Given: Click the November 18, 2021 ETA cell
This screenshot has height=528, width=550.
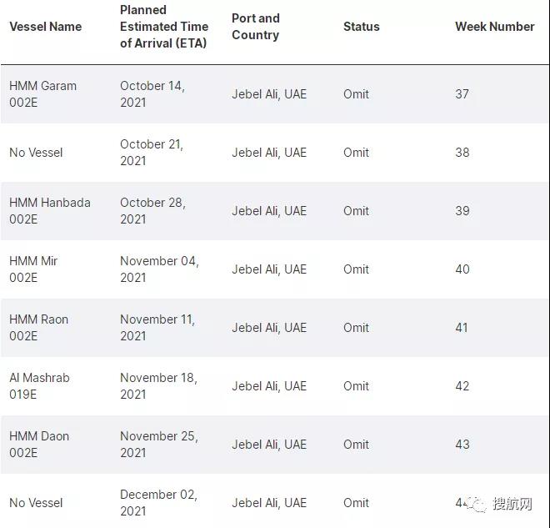Looking at the screenshot, I should pyautogui.click(x=158, y=386).
